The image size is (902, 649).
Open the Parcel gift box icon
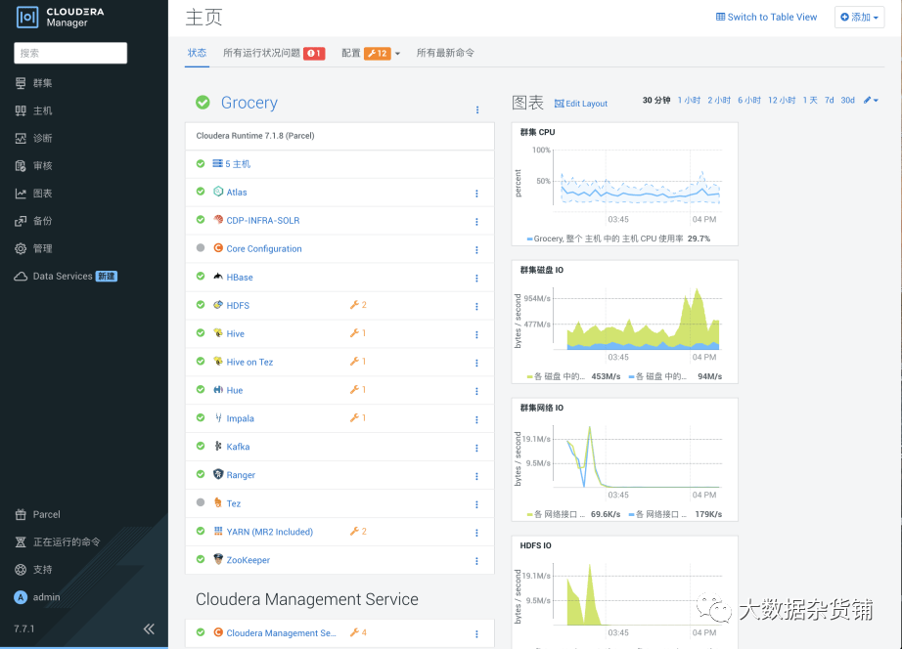pyautogui.click(x=21, y=514)
